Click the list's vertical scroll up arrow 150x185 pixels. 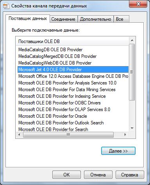132,40
